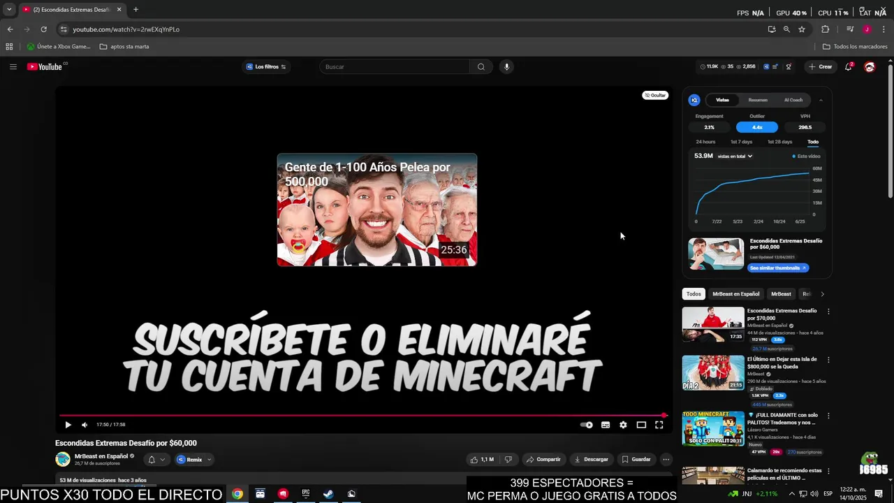The width and height of the screenshot is (894, 503).
Task: Bookmark this page with star icon
Action: tap(802, 29)
